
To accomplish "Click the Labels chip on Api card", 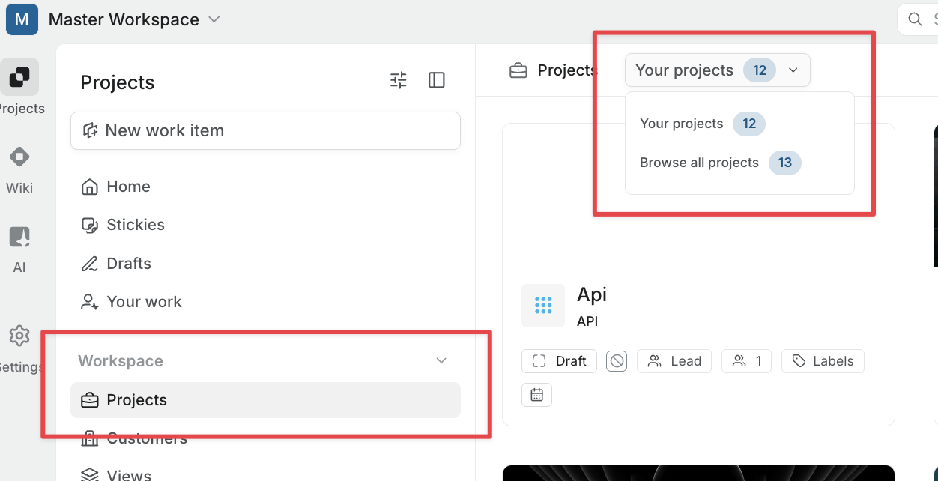I will pos(823,361).
